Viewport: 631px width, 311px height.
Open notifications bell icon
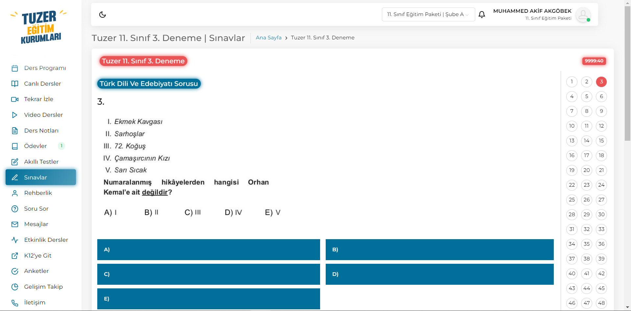(x=482, y=14)
